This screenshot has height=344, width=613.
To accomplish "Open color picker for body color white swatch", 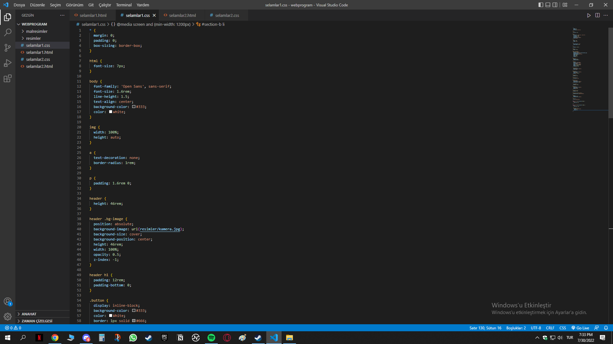I will tap(110, 112).
